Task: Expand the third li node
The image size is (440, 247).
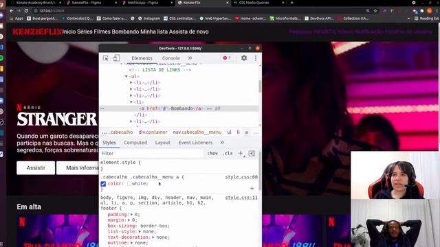Action: 131,95
